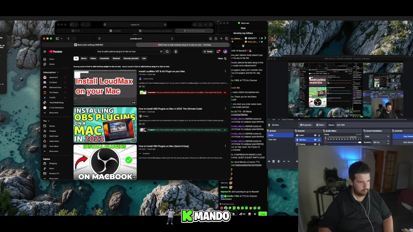Viewport: 413px width, 232px height.
Task: Decrease the transition Duration stepper
Action: pyautogui.click(x=388, y=143)
